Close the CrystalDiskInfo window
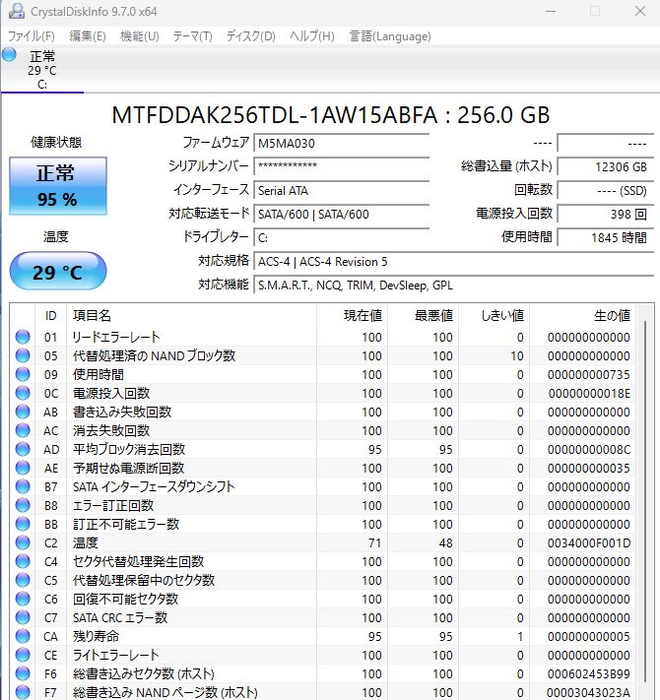Image resolution: width=660 pixels, height=700 pixels. tap(640, 11)
